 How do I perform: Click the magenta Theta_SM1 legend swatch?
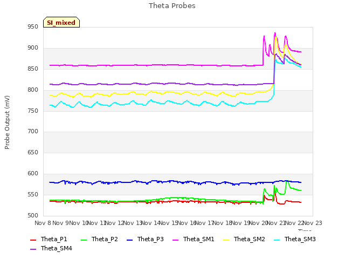click(176, 240)
